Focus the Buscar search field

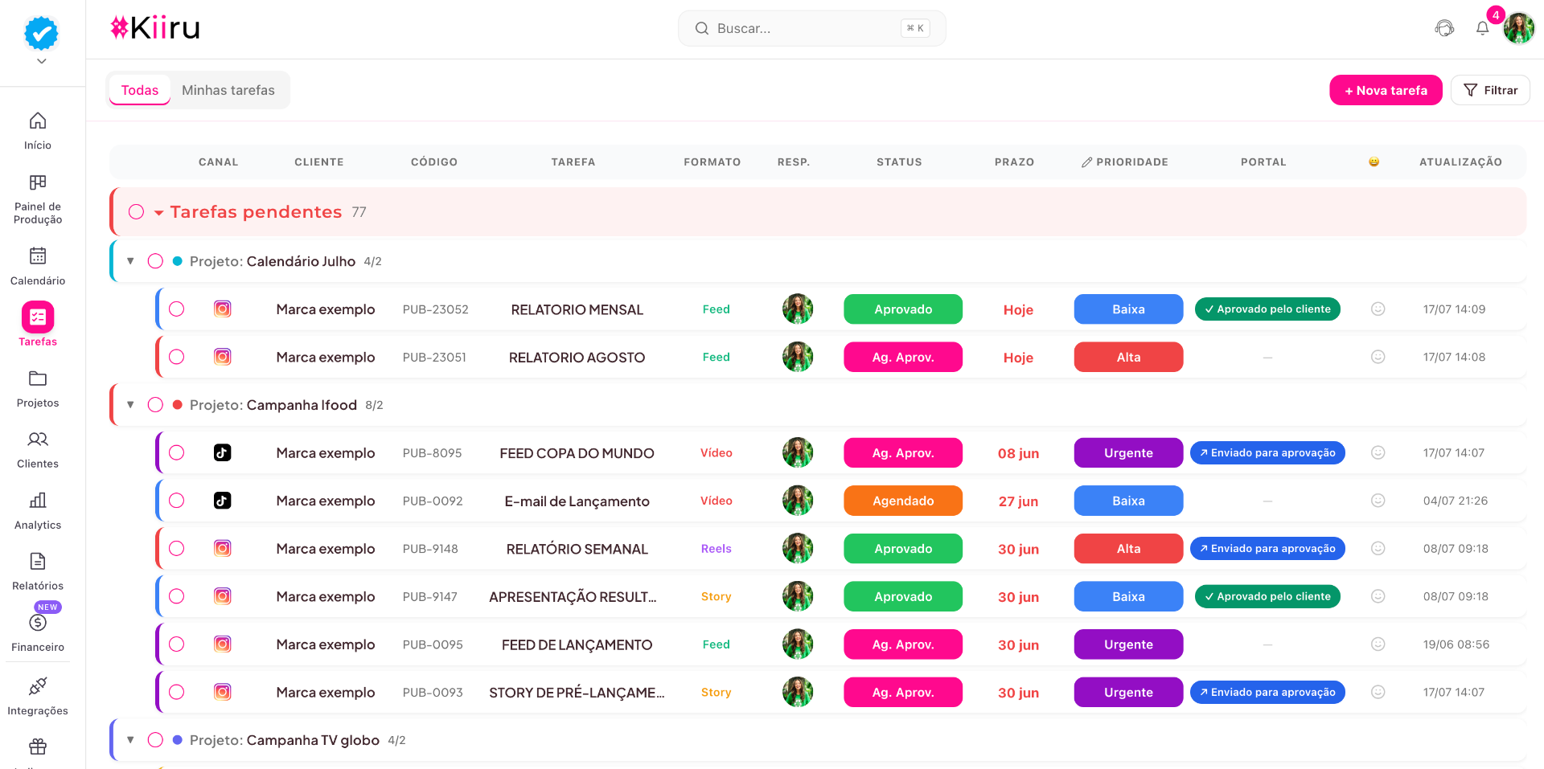pyautogui.click(x=812, y=28)
